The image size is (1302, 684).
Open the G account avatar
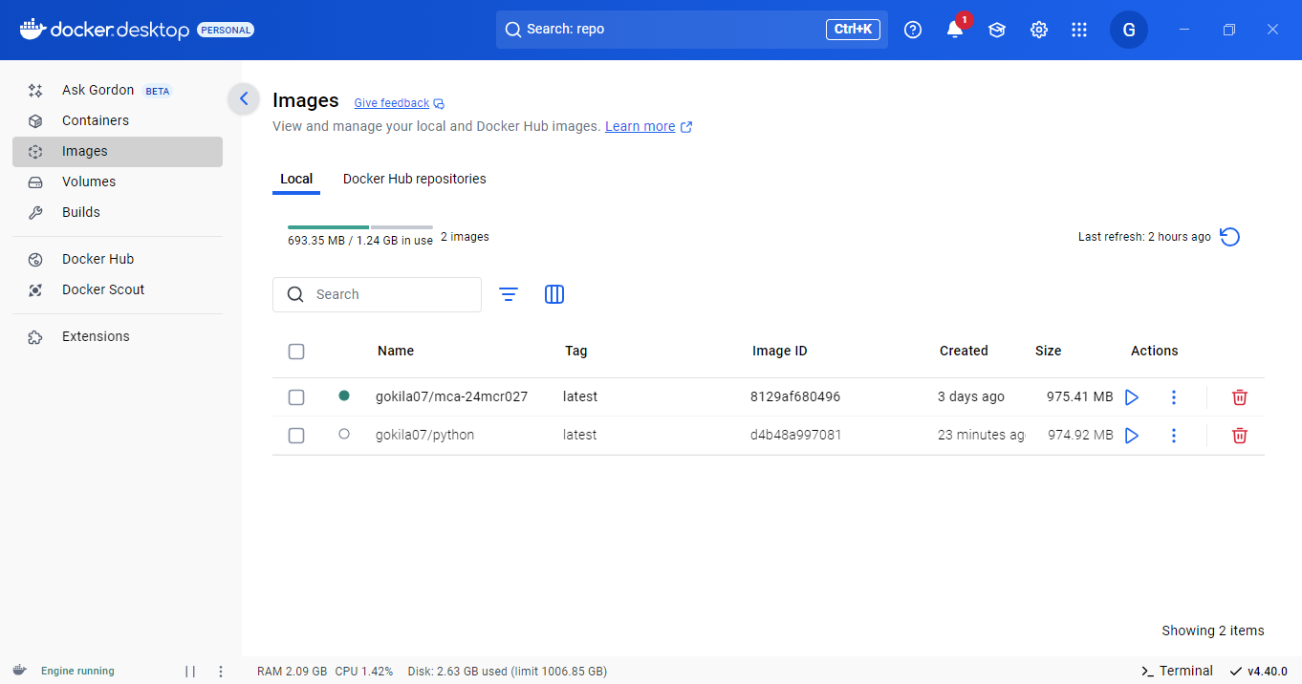1129,30
